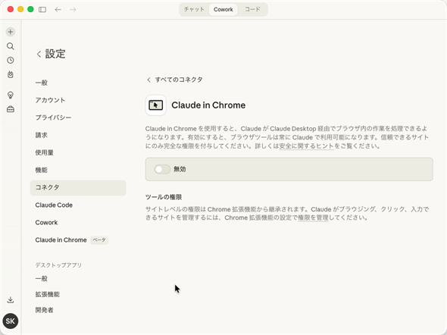Click the ツールの権限 heading

pyautogui.click(x=164, y=197)
